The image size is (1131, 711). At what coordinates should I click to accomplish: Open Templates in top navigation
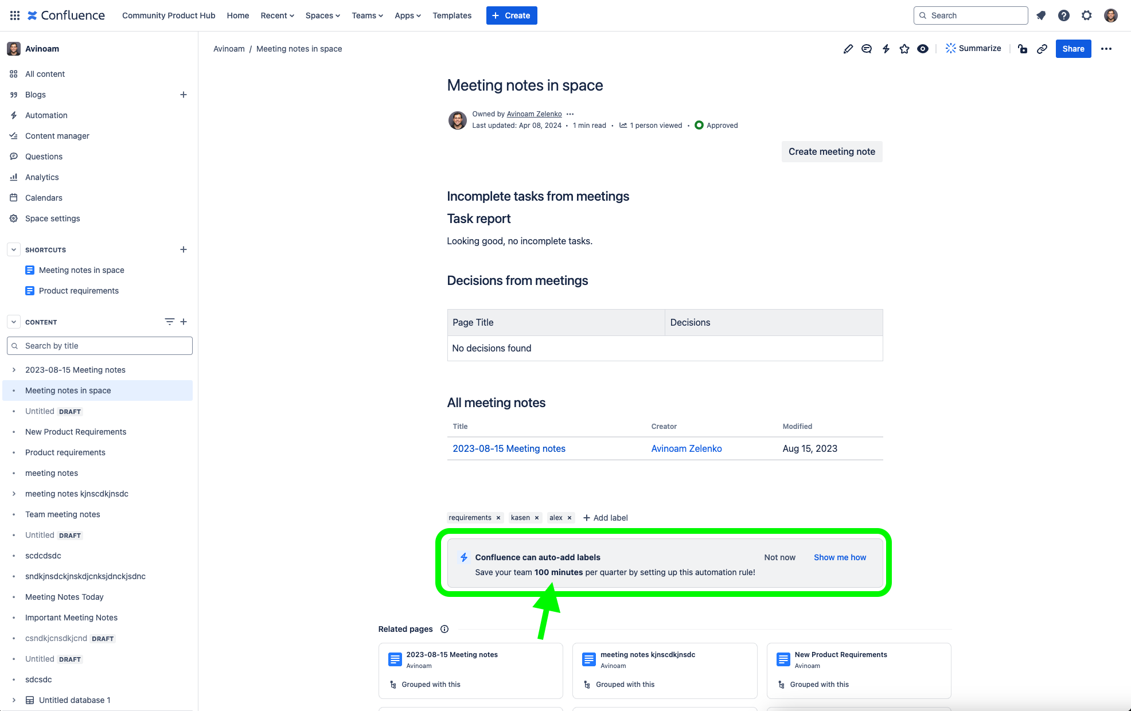[x=452, y=15]
